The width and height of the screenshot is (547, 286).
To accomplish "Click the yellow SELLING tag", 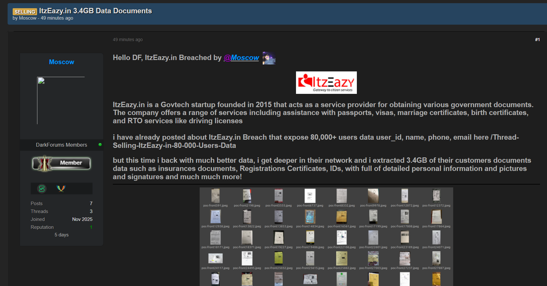I will pyautogui.click(x=25, y=12).
